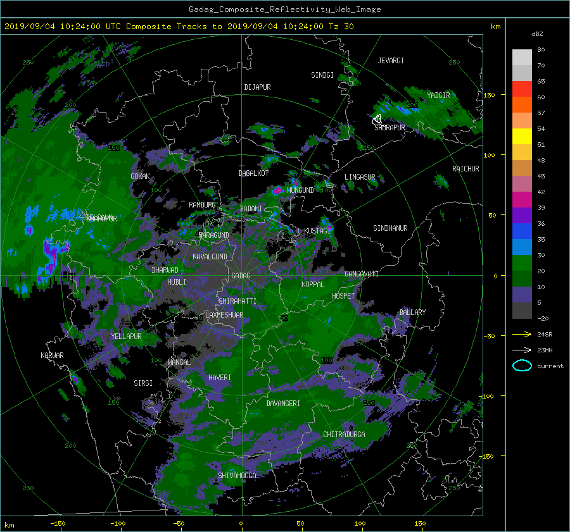Viewport: 570px width, 532px height.
Task: Click the YADGIR city label
Action: (438, 96)
